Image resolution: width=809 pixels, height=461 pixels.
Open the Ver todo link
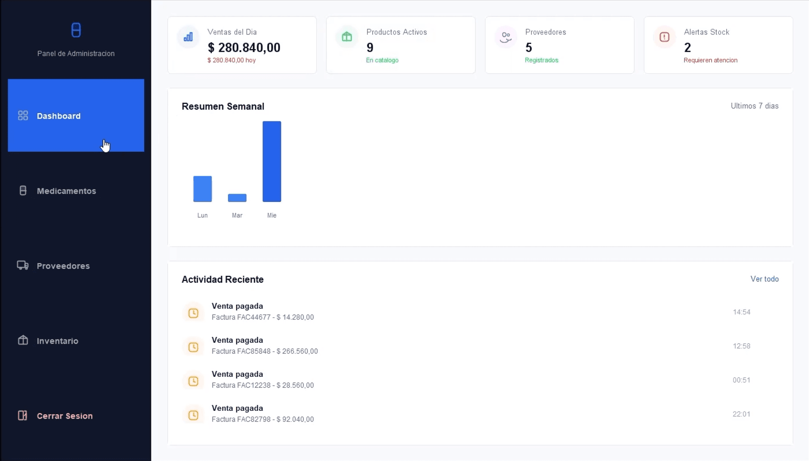pyautogui.click(x=764, y=279)
